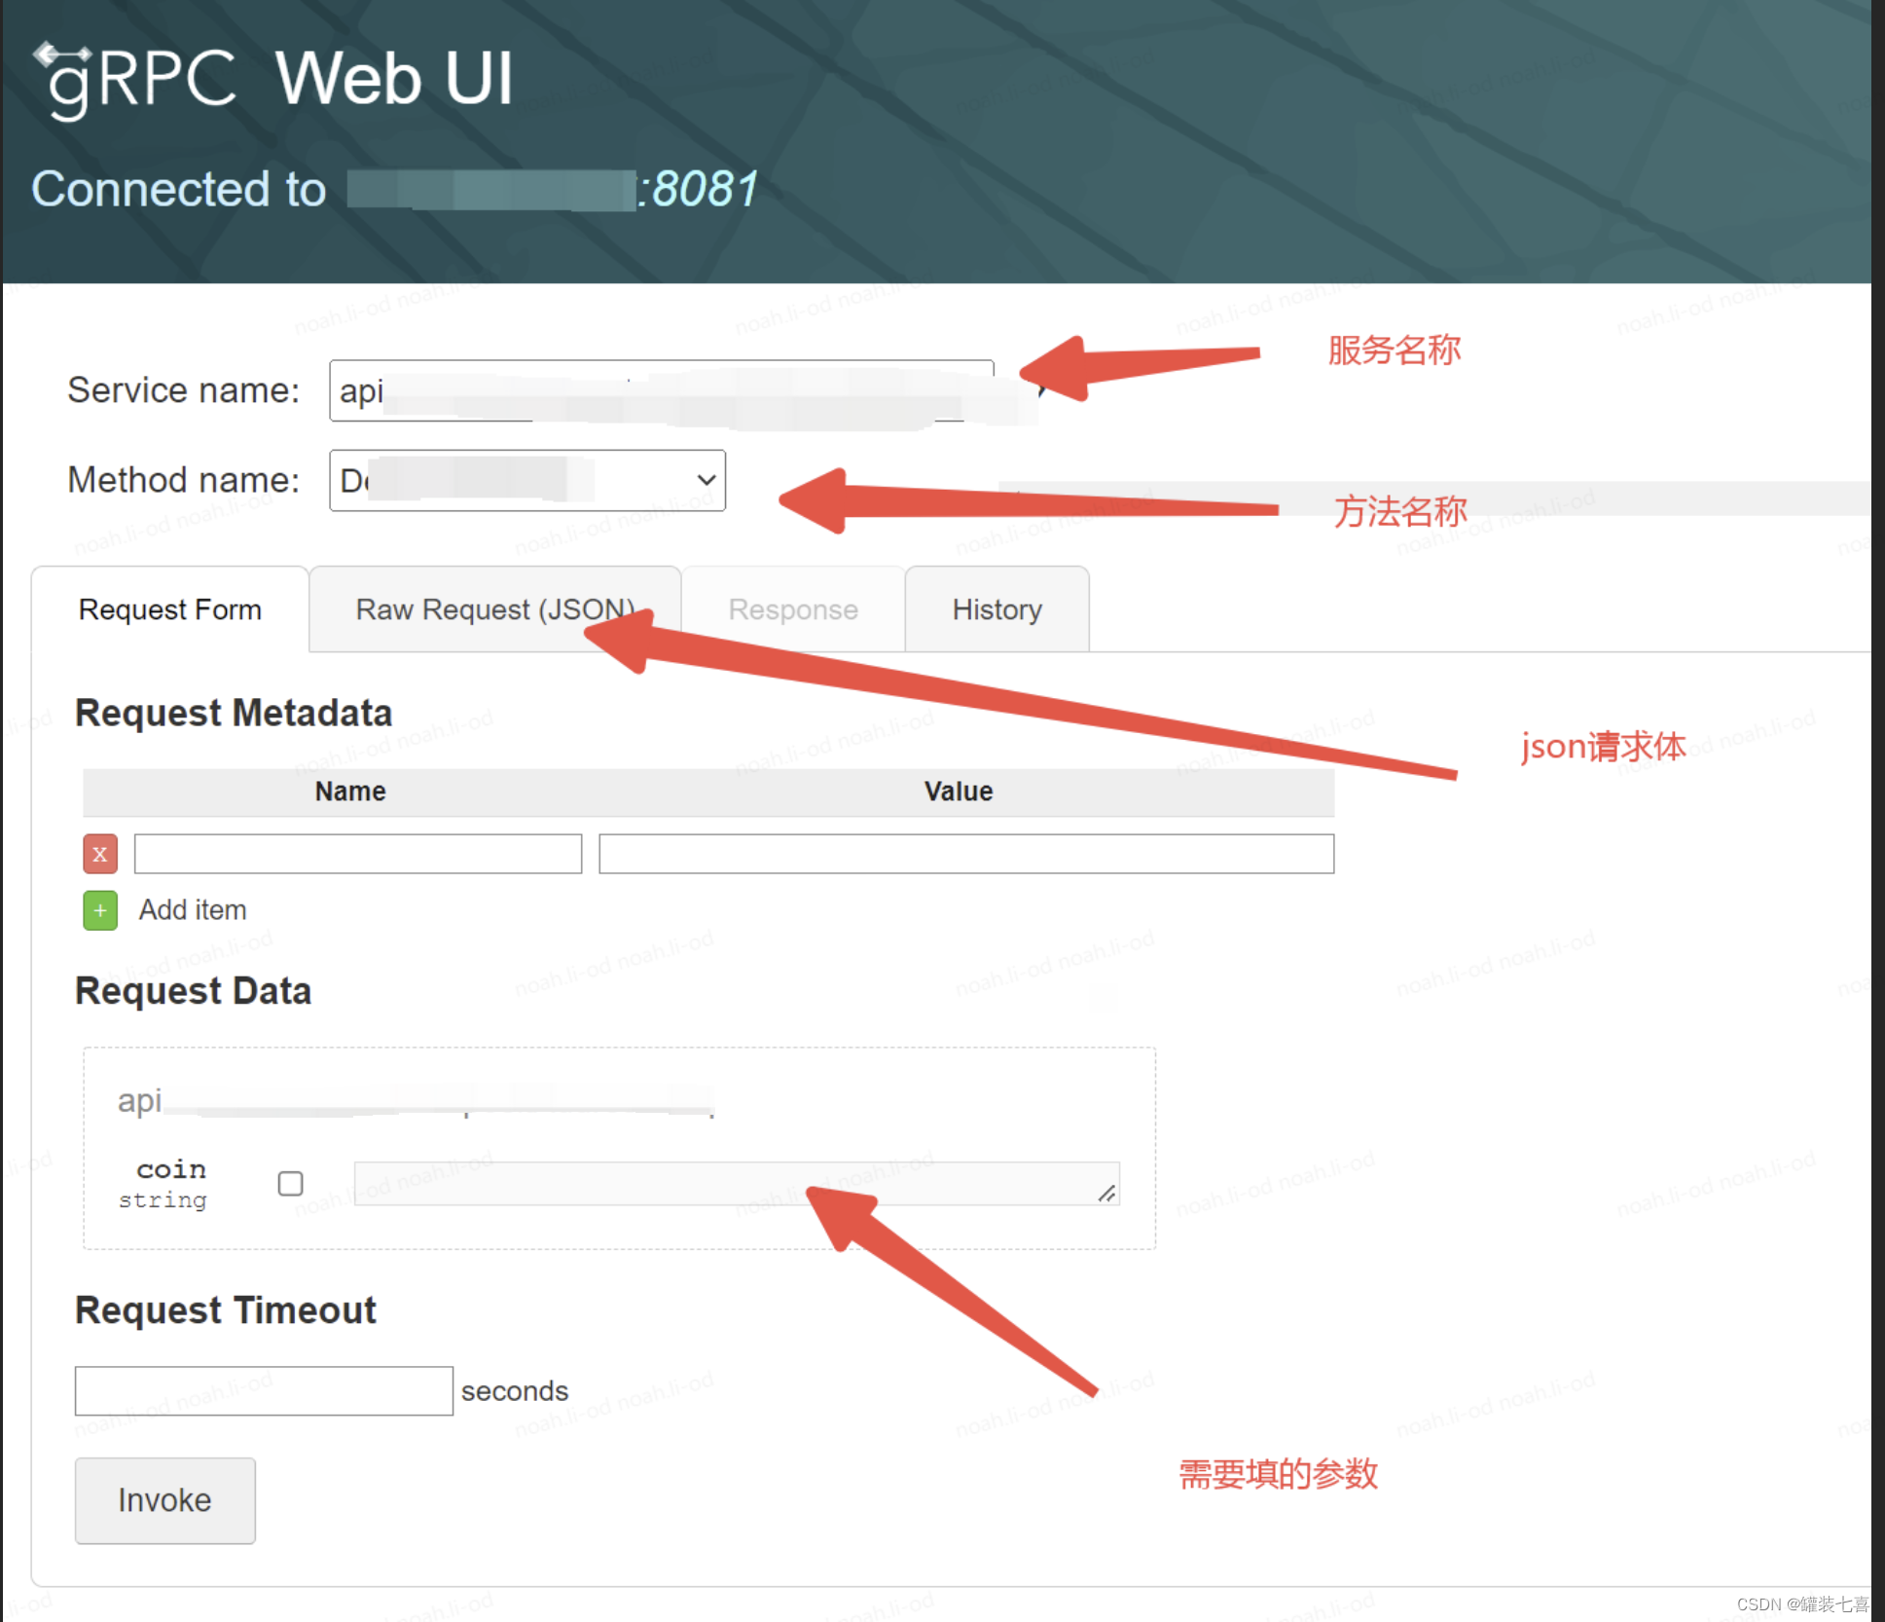The width and height of the screenshot is (1885, 1622).
Task: Click the Request Timeout seconds field
Action: (263, 1390)
